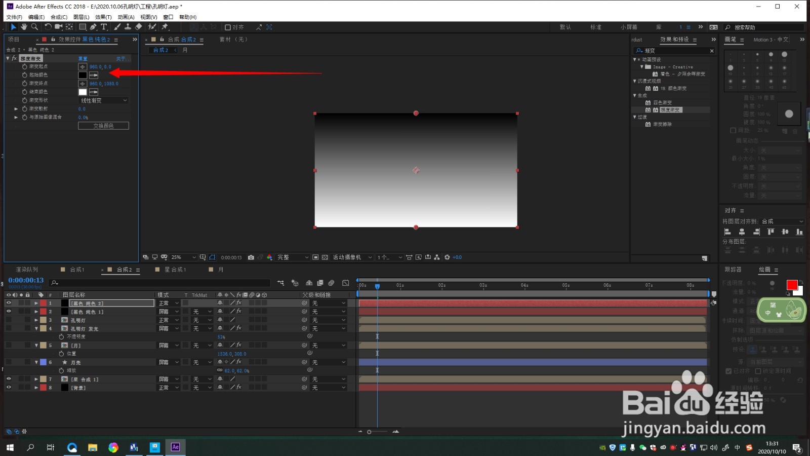Enable the brush 间距 spacing checkbox
This screenshot has width=810, height=456.
point(733,130)
